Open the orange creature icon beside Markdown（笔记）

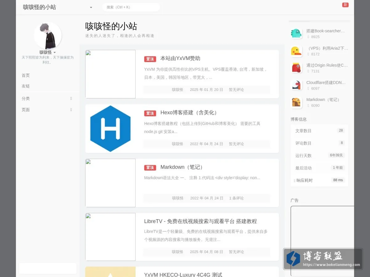[296, 102]
